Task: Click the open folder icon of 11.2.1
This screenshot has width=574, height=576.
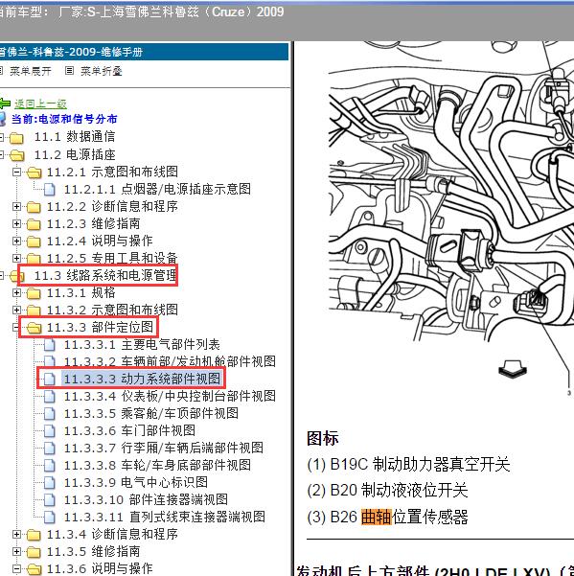Action: [x=34, y=173]
